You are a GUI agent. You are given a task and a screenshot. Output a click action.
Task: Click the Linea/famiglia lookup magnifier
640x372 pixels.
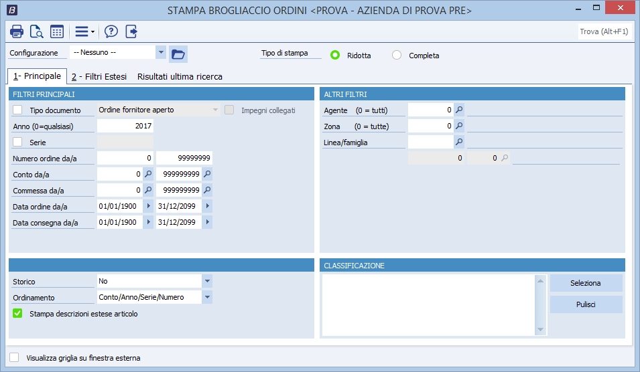coord(459,142)
